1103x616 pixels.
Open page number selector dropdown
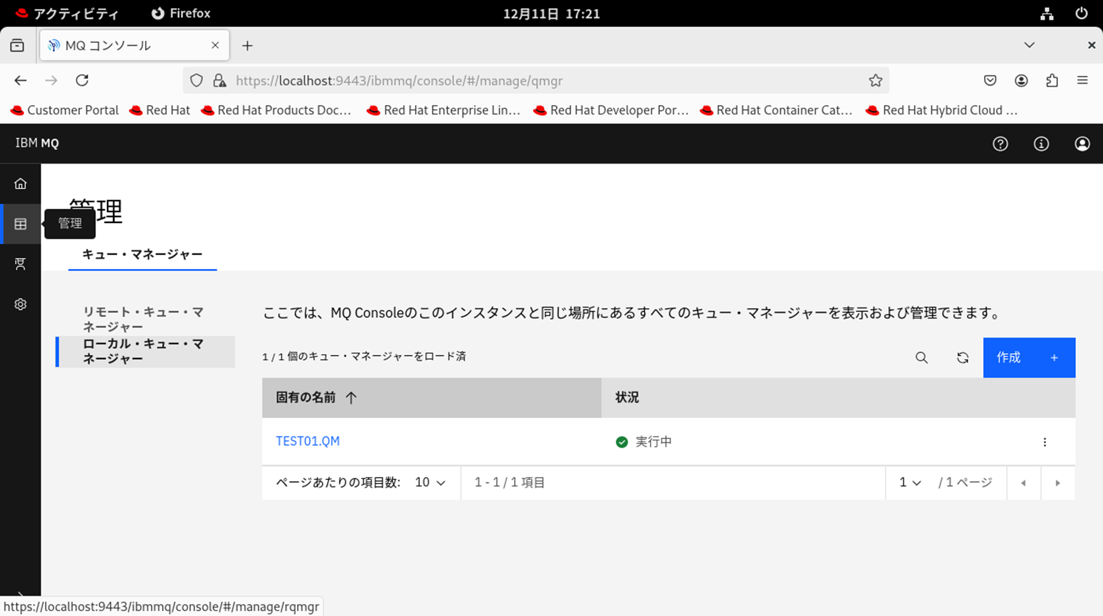(910, 482)
